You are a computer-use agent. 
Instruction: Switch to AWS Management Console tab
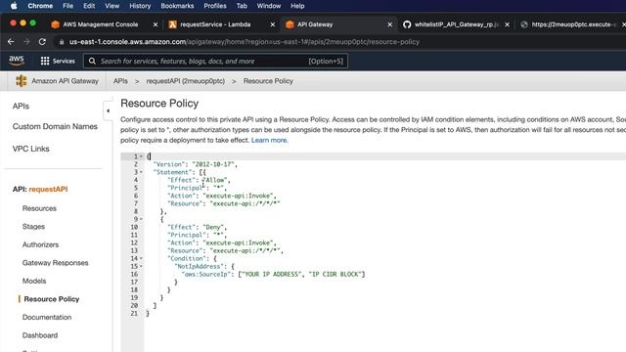point(100,24)
